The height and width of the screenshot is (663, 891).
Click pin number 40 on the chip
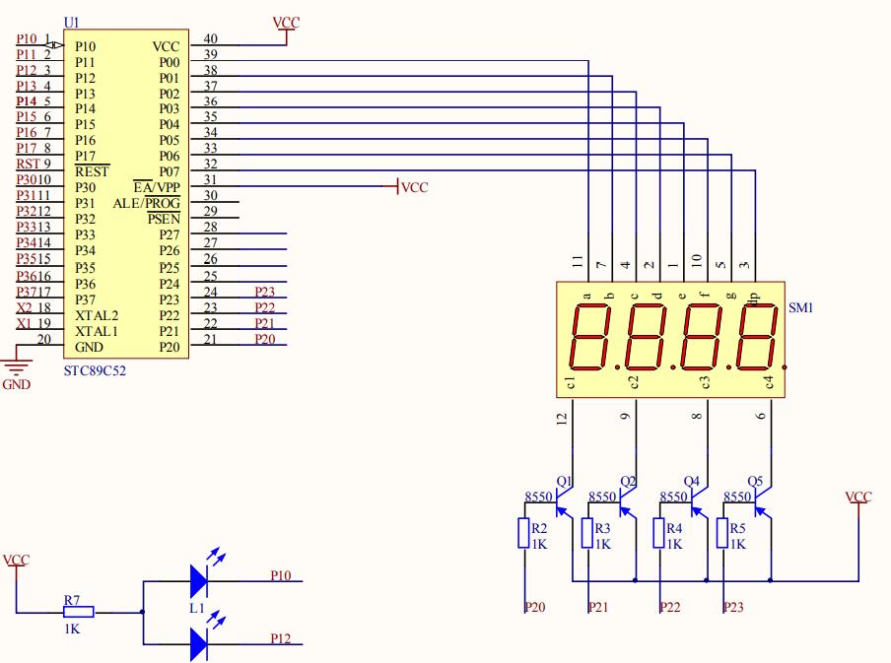pyautogui.click(x=210, y=38)
